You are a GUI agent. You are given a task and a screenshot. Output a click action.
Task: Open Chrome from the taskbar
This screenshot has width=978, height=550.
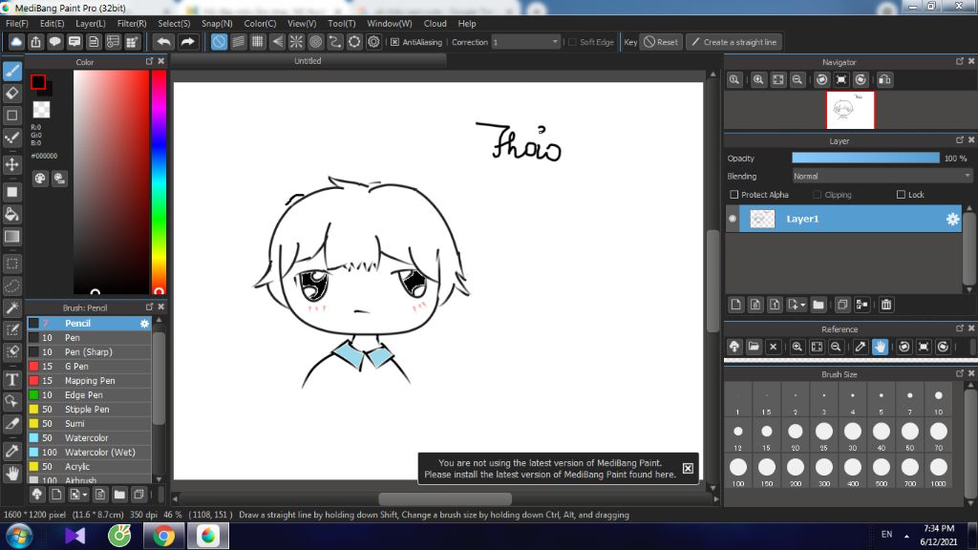(x=163, y=537)
